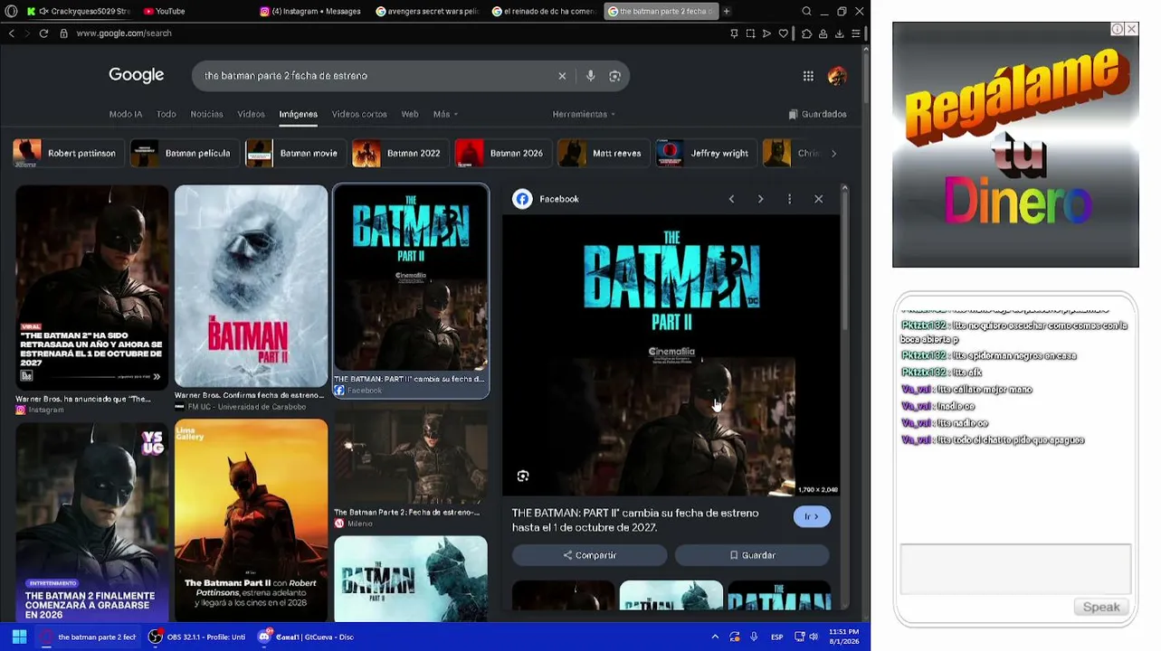Open Discord from the taskbar
This screenshot has width=1161, height=651.
tap(306, 637)
